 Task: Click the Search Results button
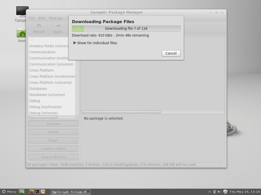pyautogui.click(x=54, y=157)
